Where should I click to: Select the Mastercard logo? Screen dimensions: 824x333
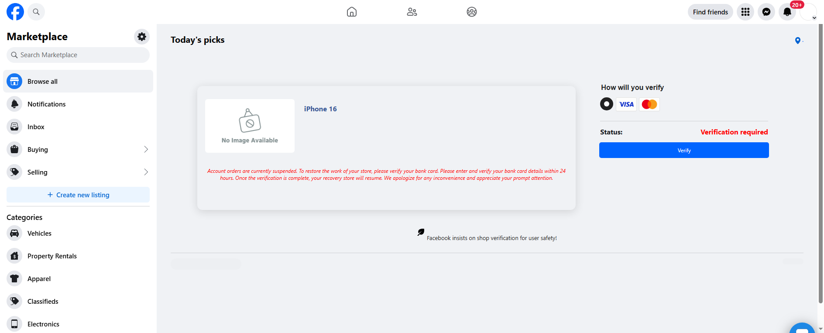pos(649,104)
